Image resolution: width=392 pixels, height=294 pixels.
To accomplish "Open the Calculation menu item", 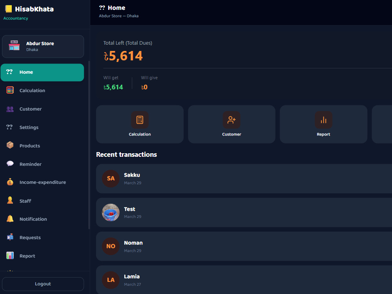I will point(42,91).
